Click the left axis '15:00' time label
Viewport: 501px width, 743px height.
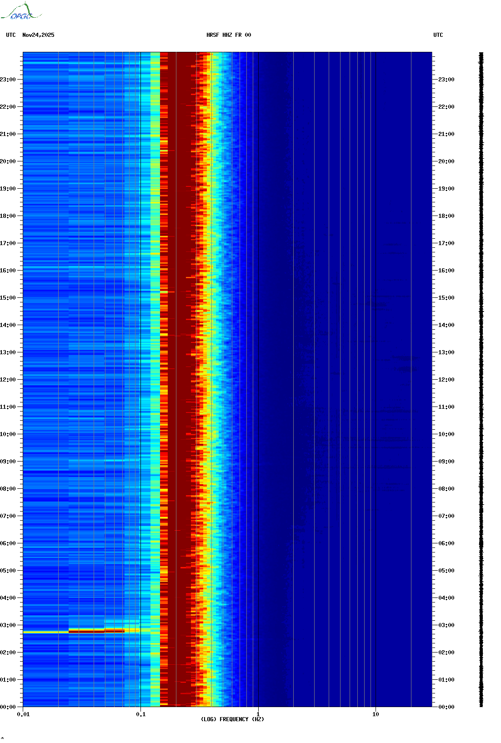coord(8,298)
